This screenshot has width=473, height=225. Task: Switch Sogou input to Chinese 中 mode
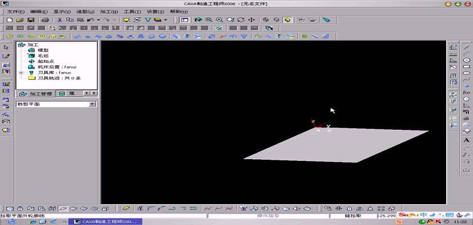click(423, 215)
